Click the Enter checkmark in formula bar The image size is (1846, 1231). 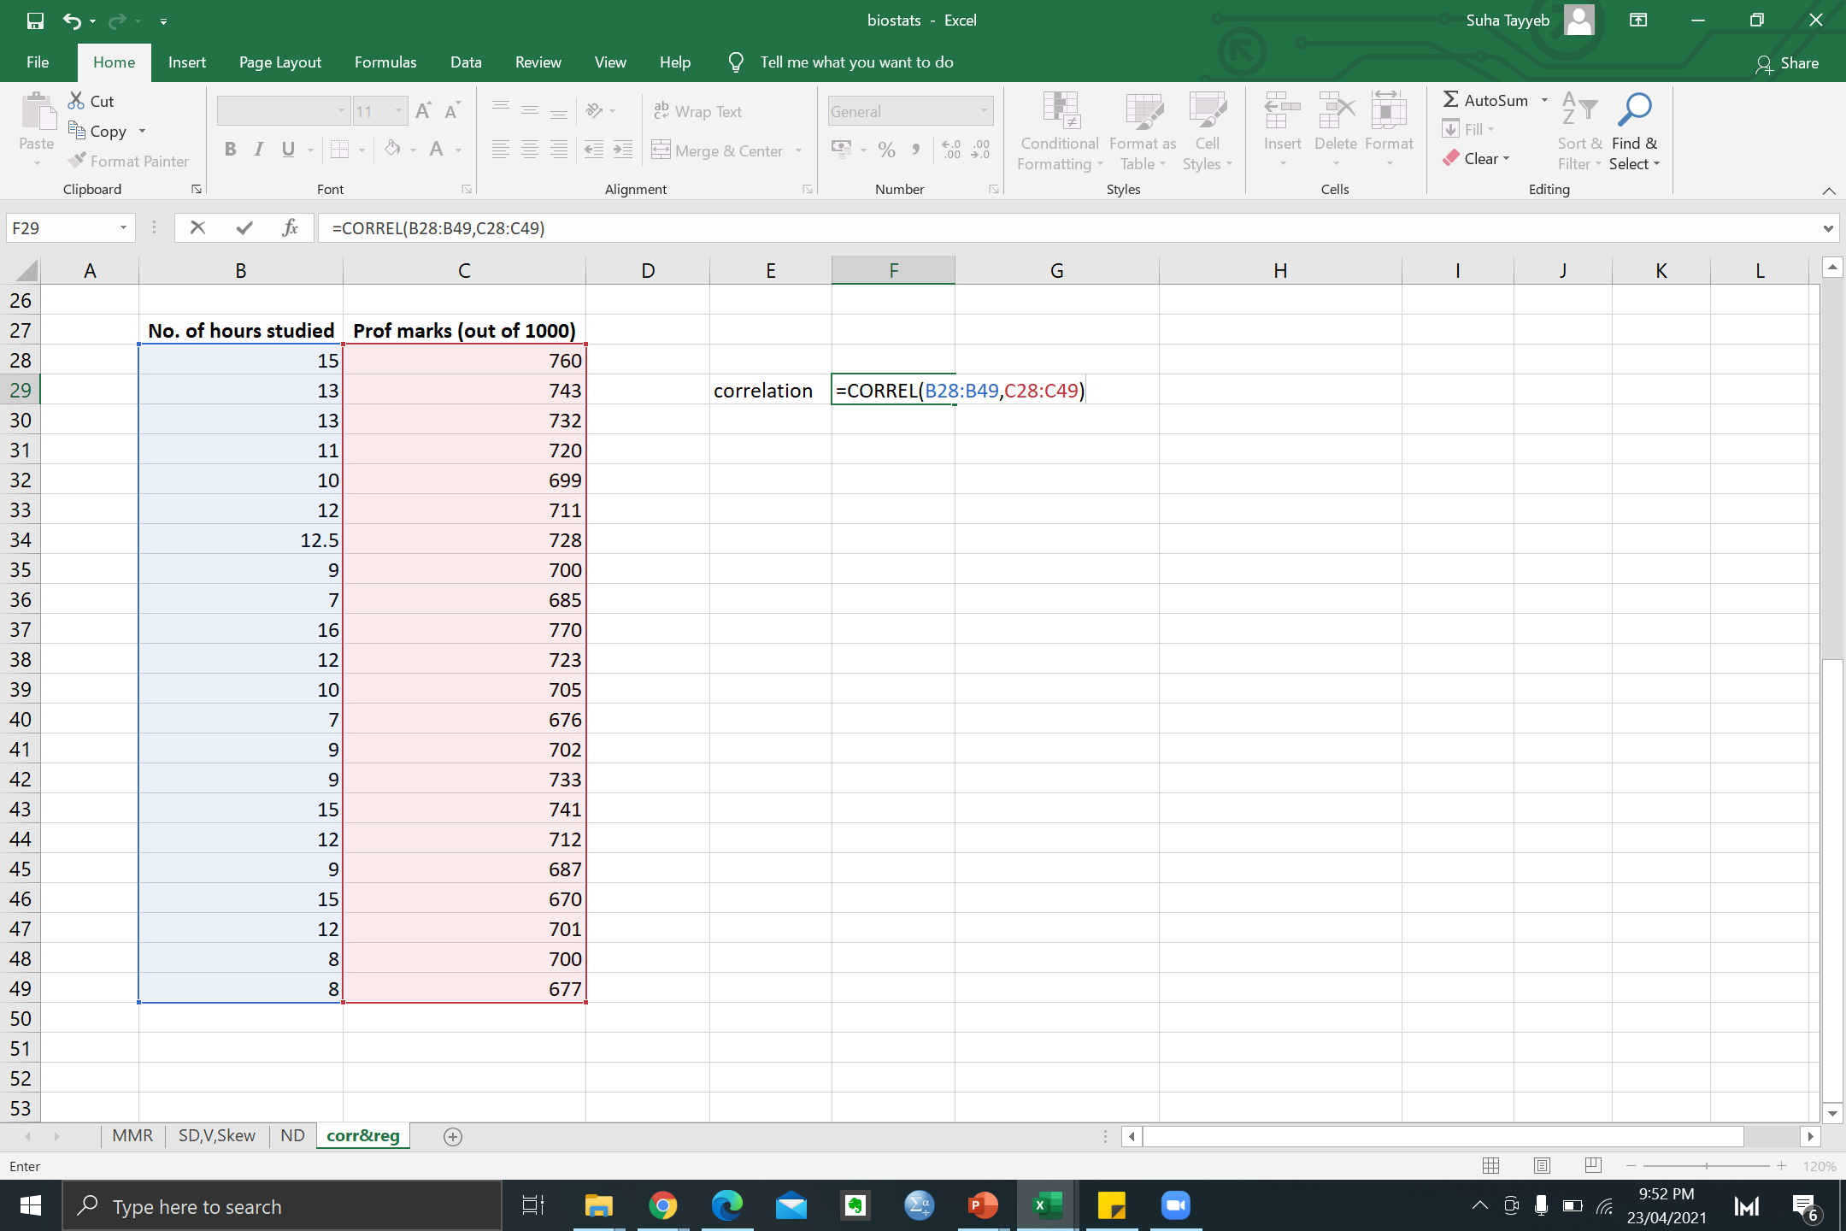pyautogui.click(x=244, y=227)
